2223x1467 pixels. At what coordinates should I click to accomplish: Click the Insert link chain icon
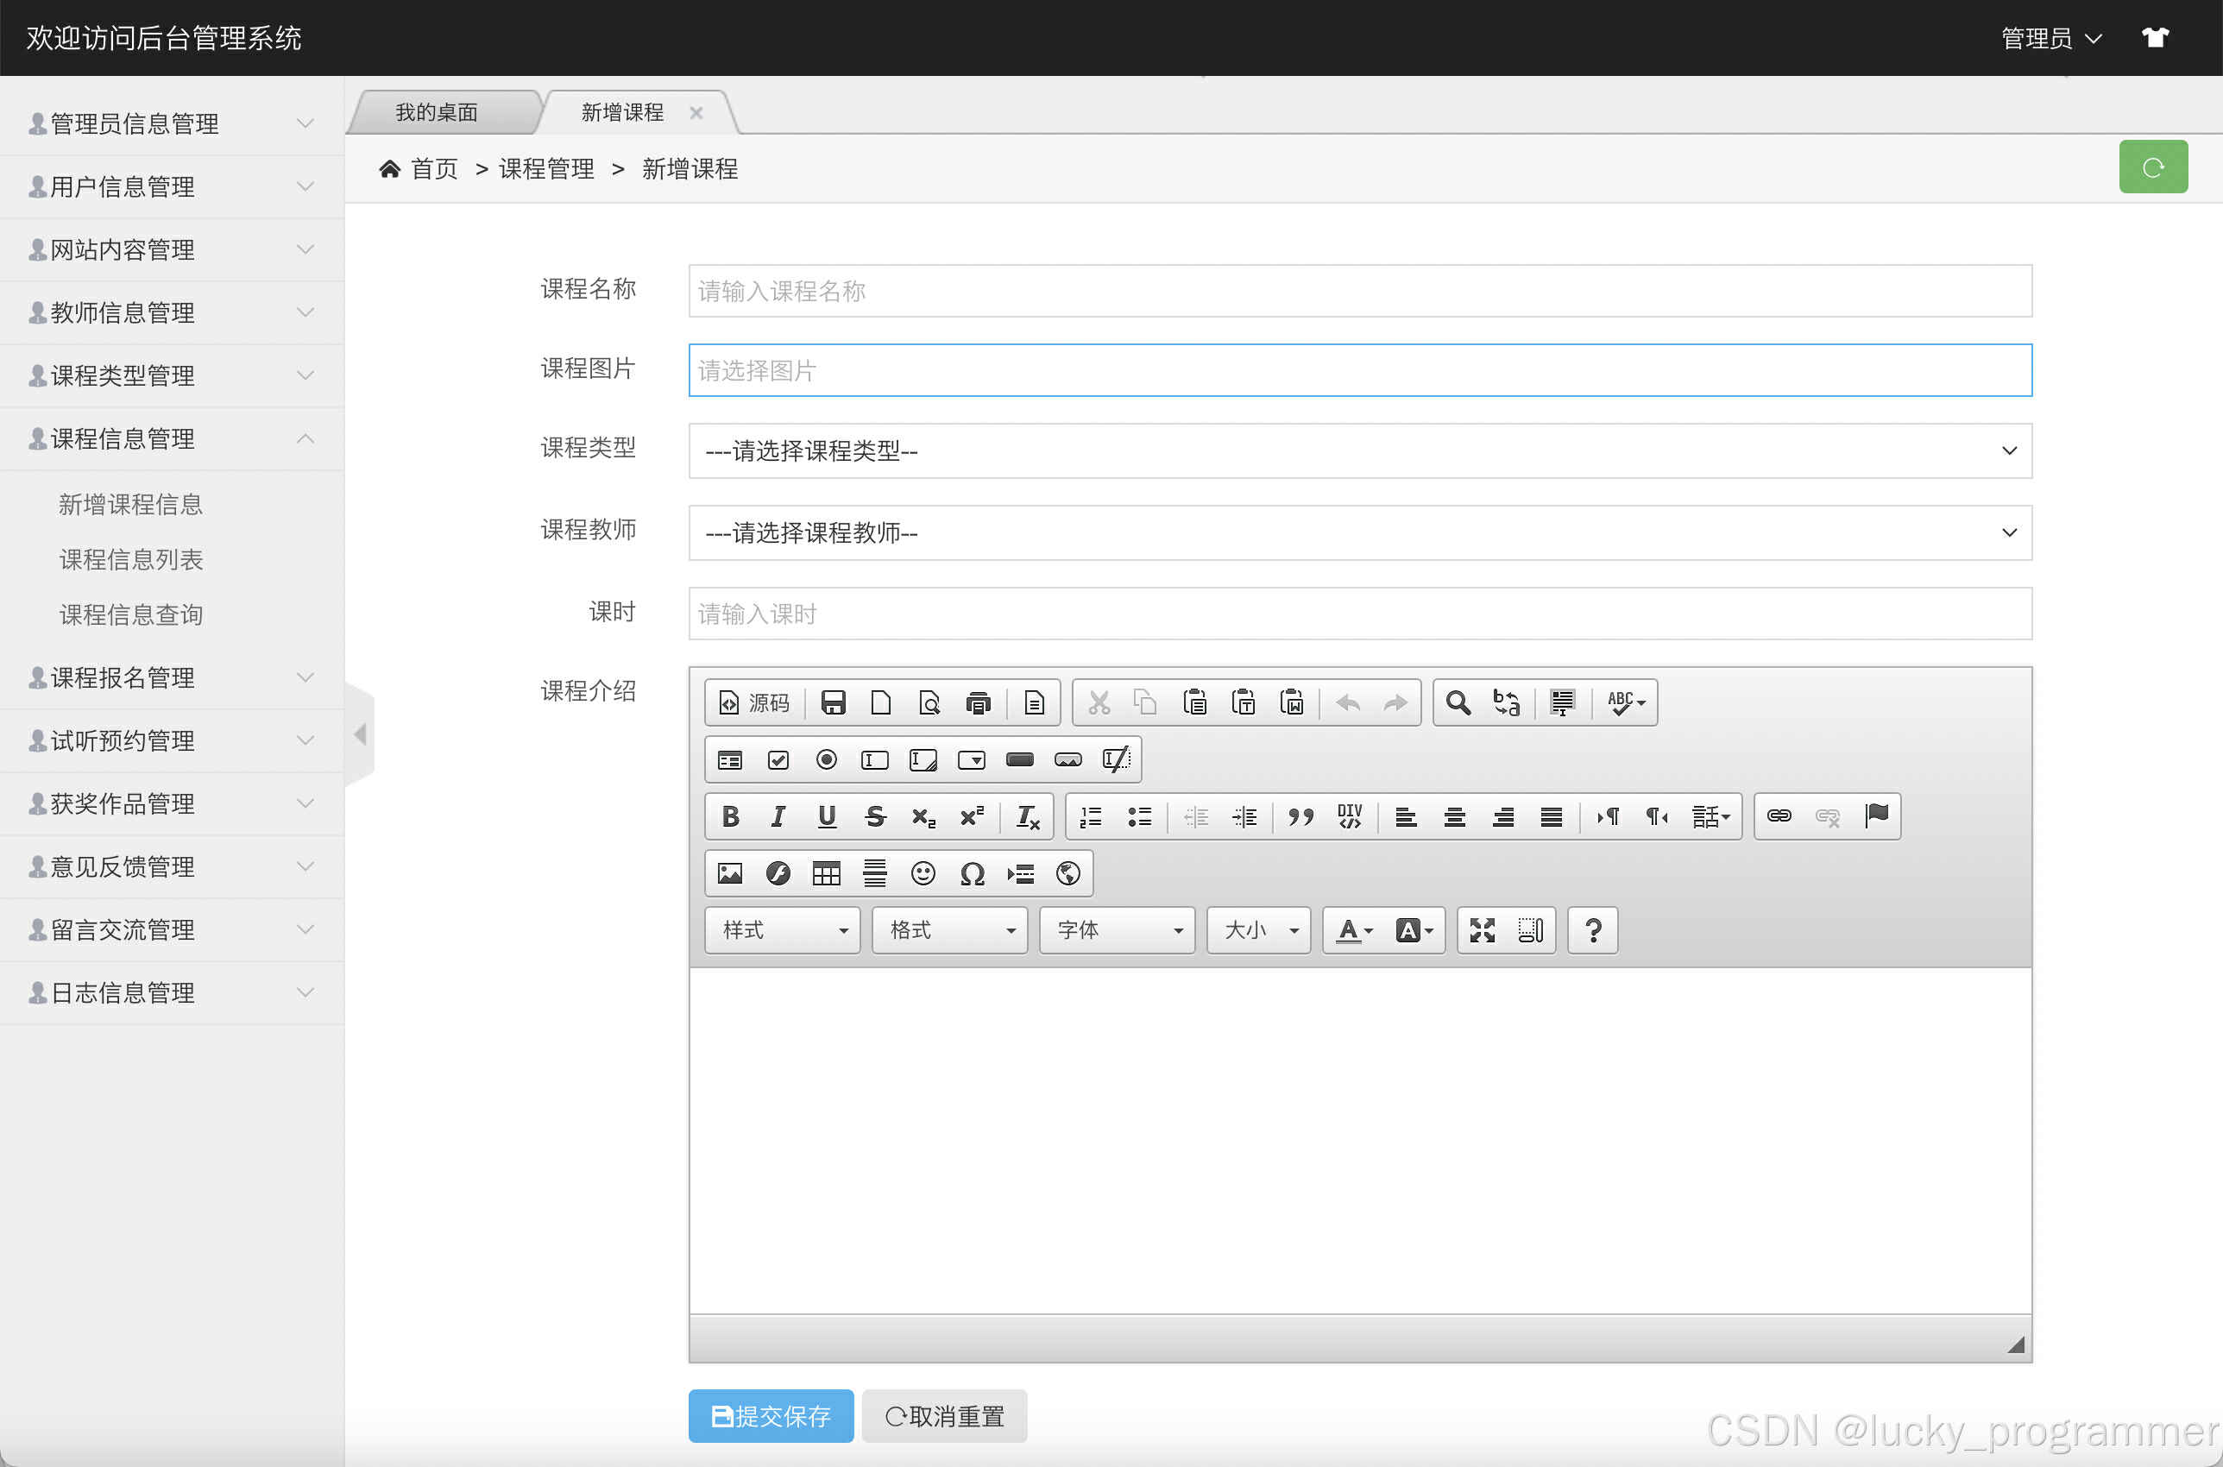pos(1779,816)
